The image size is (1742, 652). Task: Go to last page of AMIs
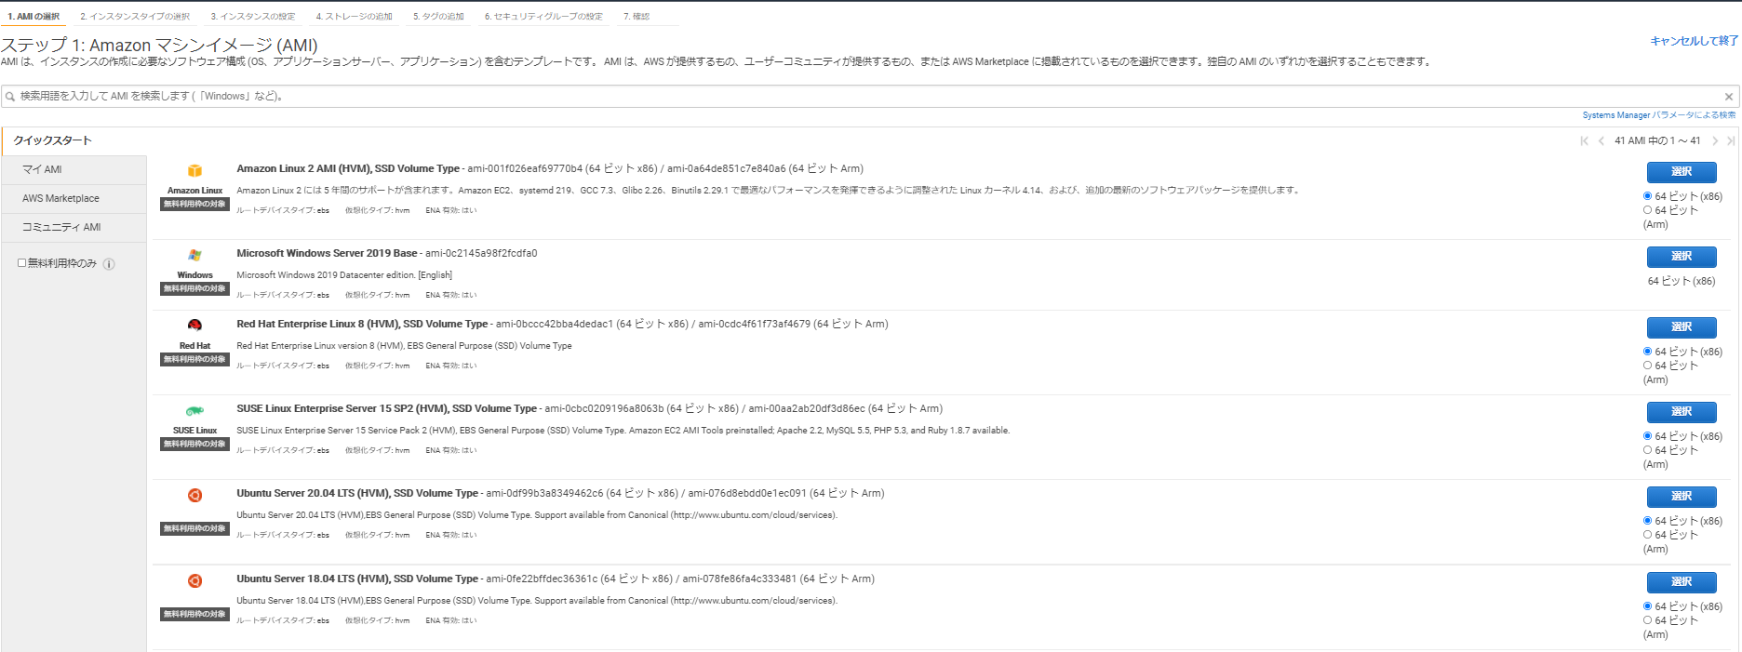click(x=1731, y=141)
